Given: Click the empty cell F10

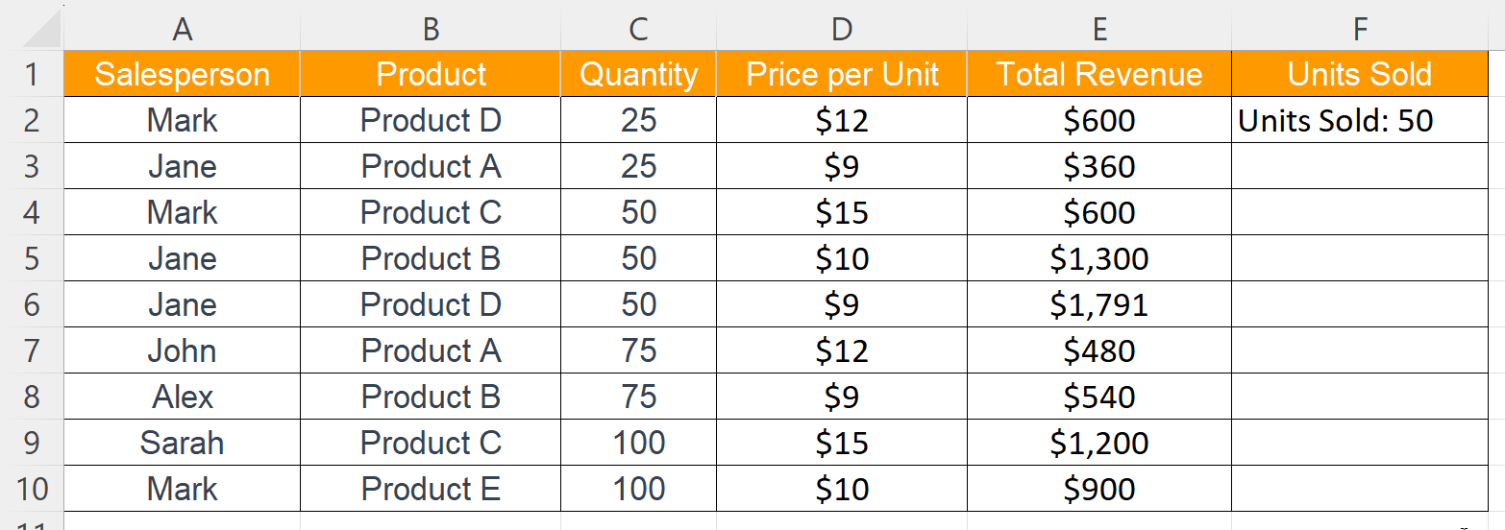Looking at the screenshot, I should pyautogui.click(x=1360, y=489).
